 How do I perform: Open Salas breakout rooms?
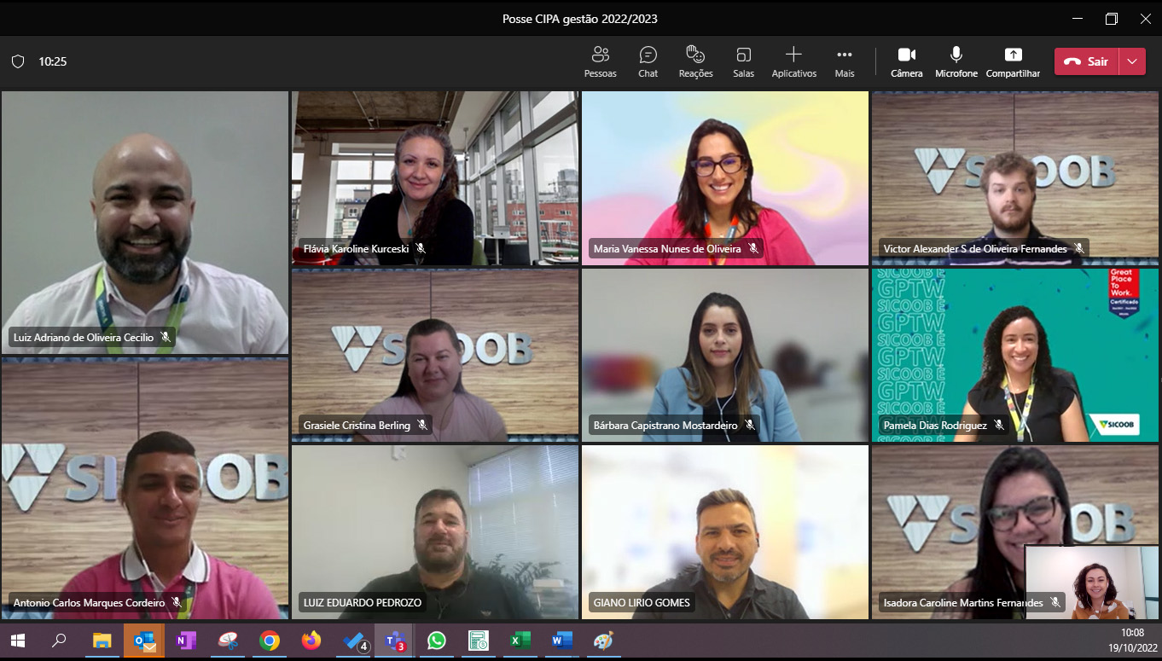point(743,61)
